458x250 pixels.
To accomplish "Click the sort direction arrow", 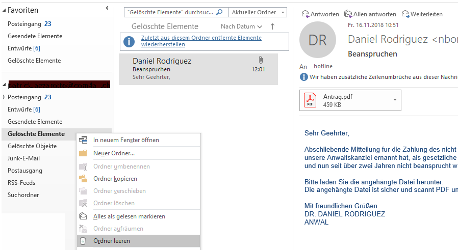I will (272, 26).
